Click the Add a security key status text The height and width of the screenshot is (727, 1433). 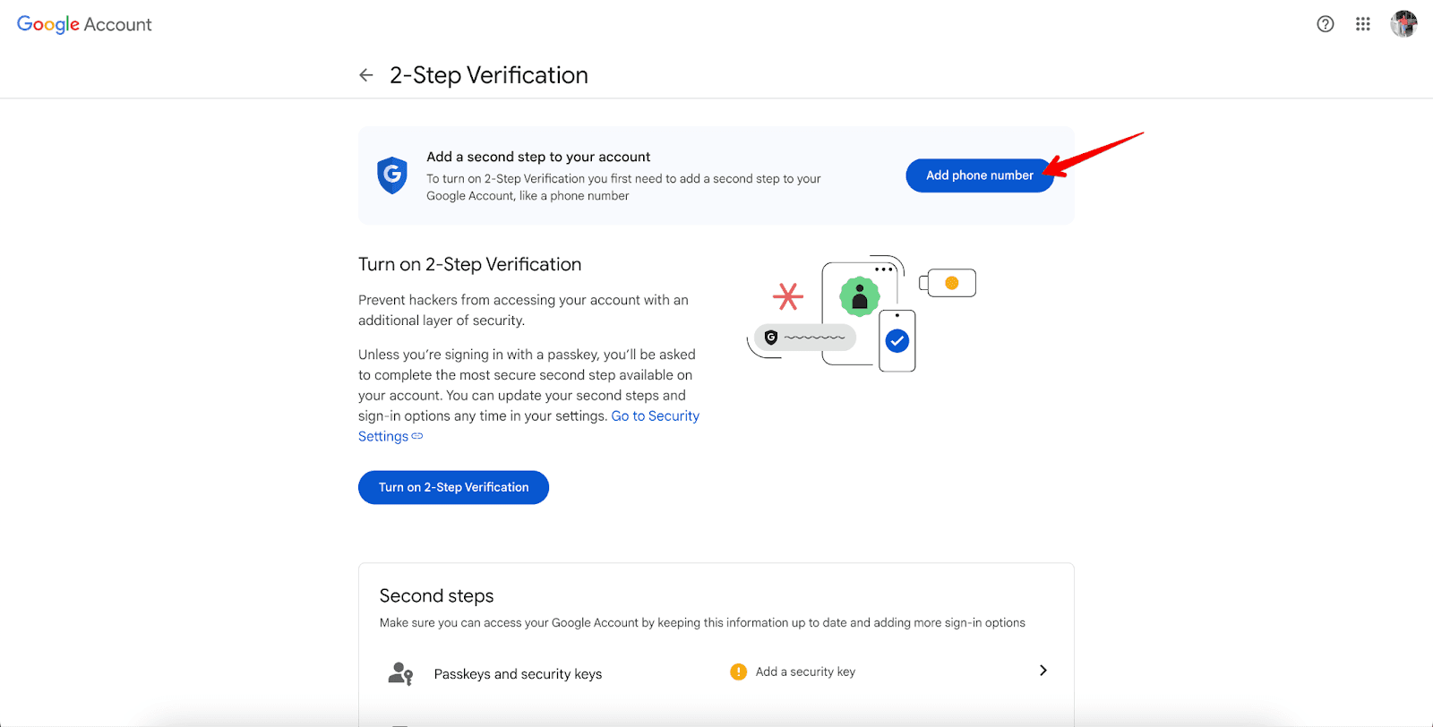coord(805,671)
